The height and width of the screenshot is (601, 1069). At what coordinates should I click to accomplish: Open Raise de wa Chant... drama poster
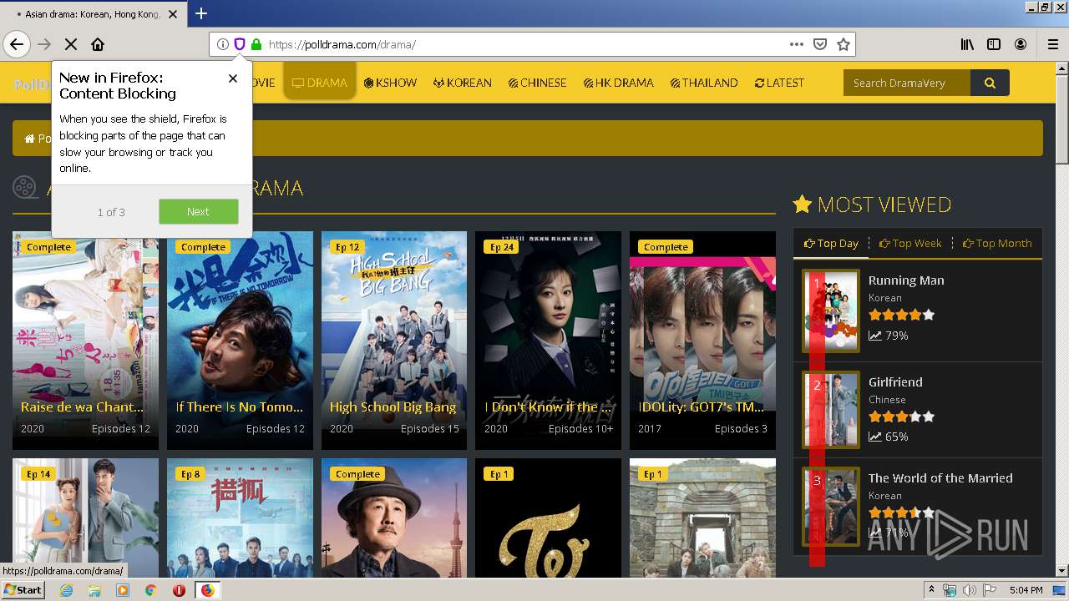coord(85,341)
